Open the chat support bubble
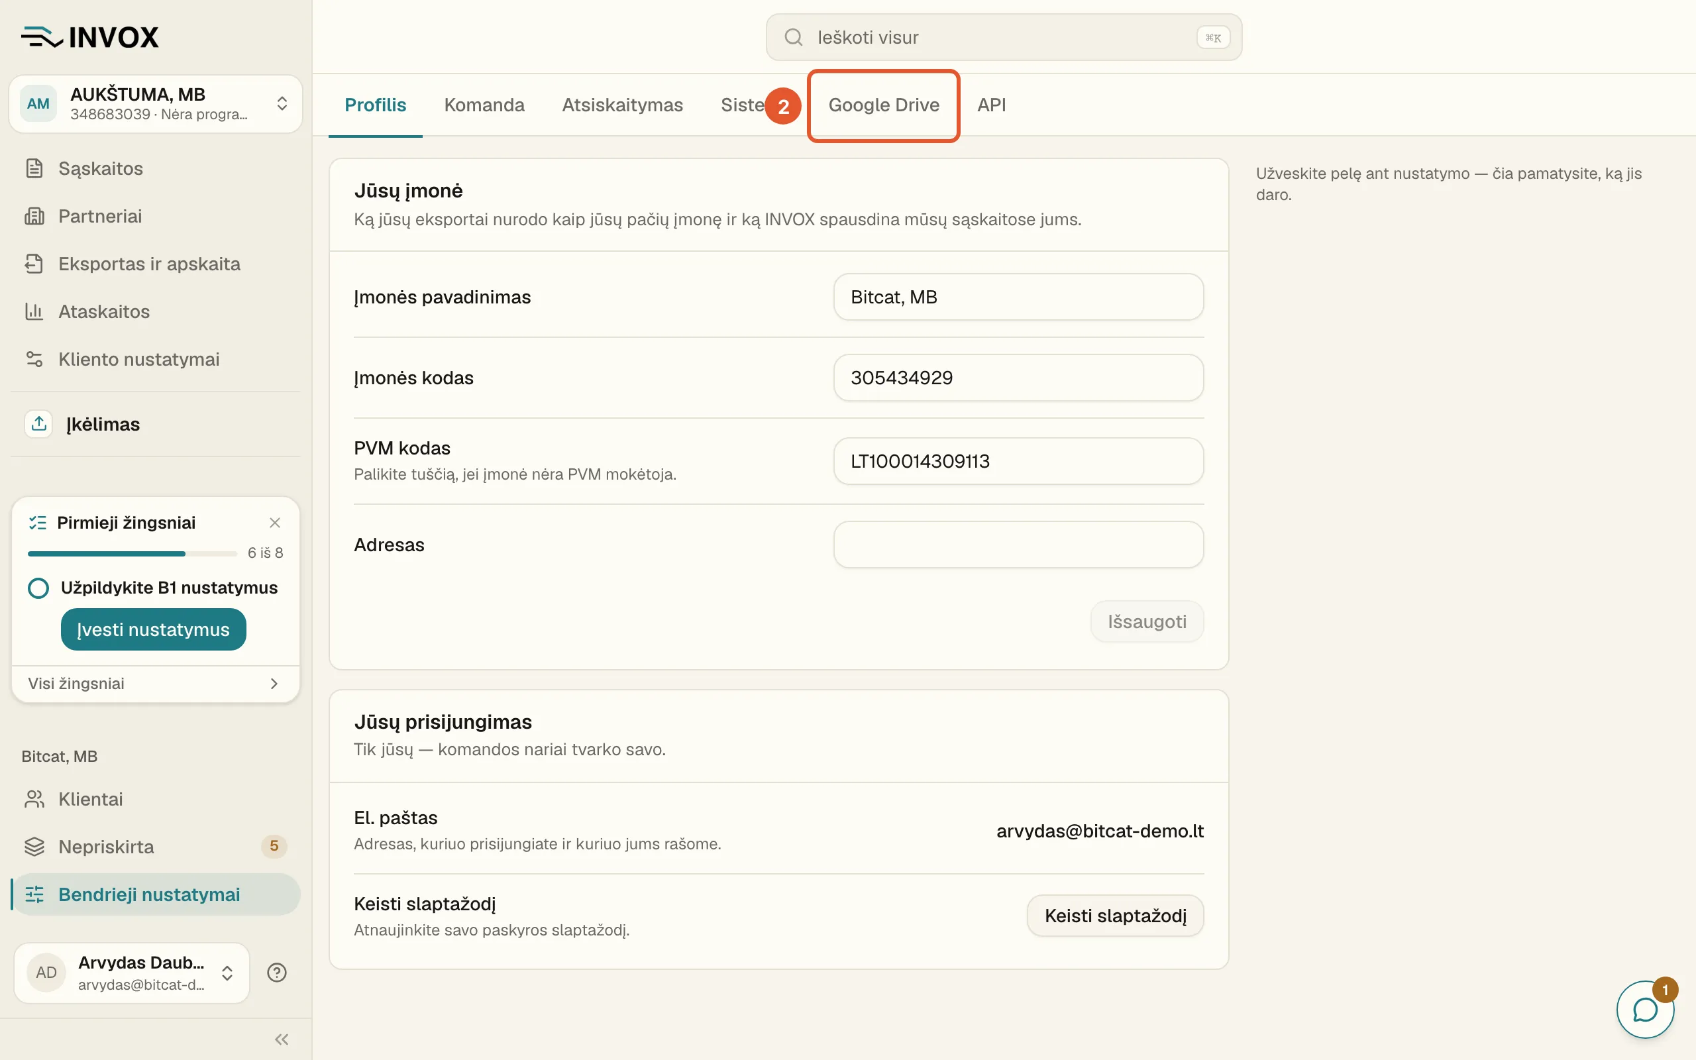The image size is (1696, 1060). click(x=1645, y=1010)
